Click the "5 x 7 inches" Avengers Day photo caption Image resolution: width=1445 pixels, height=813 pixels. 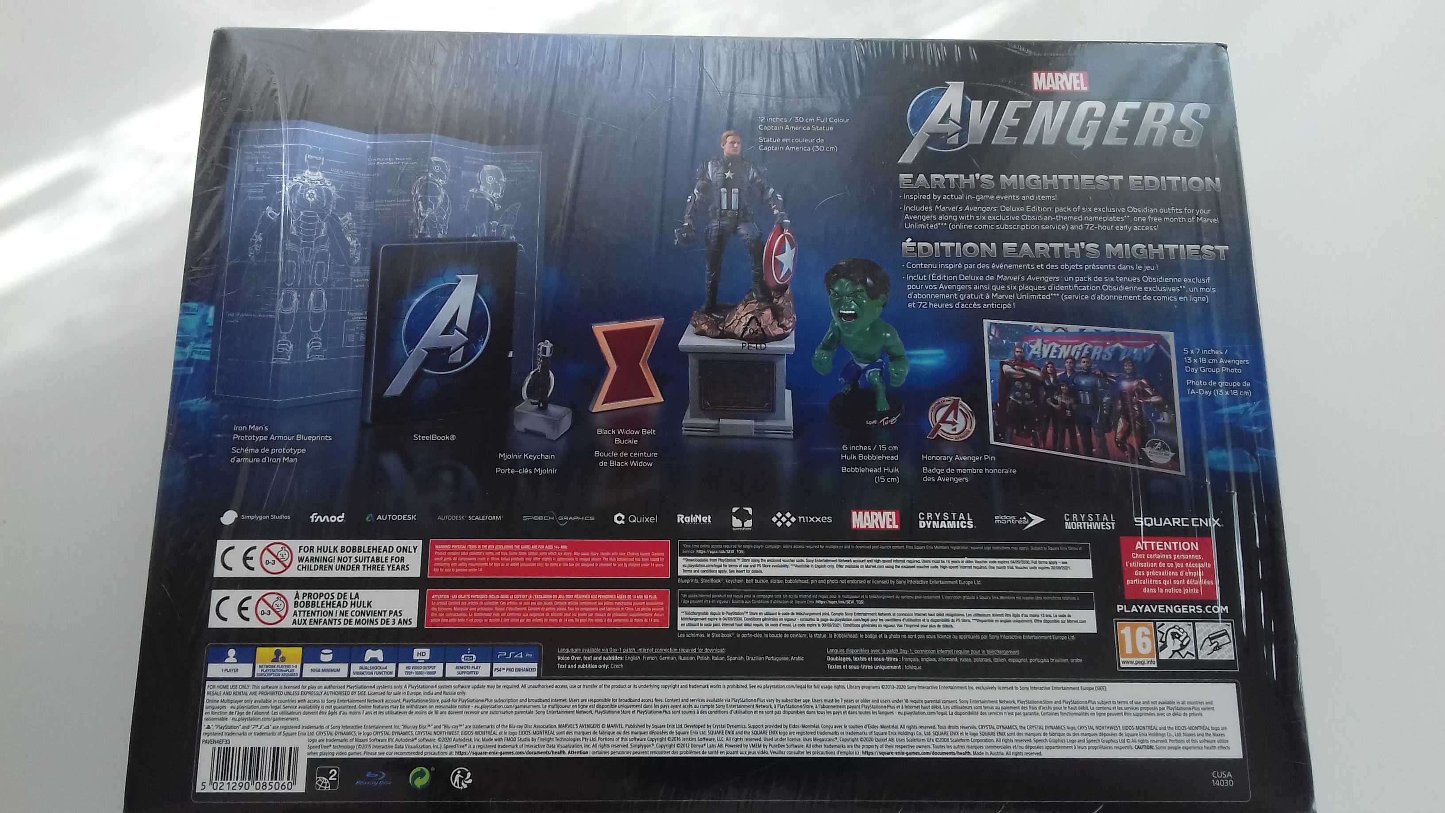1216,360
